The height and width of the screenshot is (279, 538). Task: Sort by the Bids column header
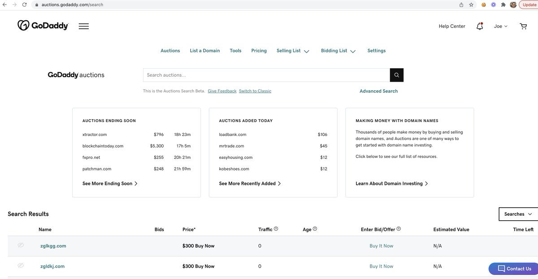(159, 229)
